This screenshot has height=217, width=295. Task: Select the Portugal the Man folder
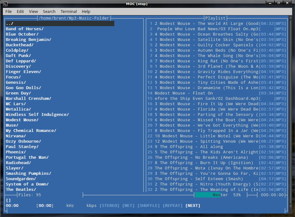pyautogui.click(x=27, y=157)
